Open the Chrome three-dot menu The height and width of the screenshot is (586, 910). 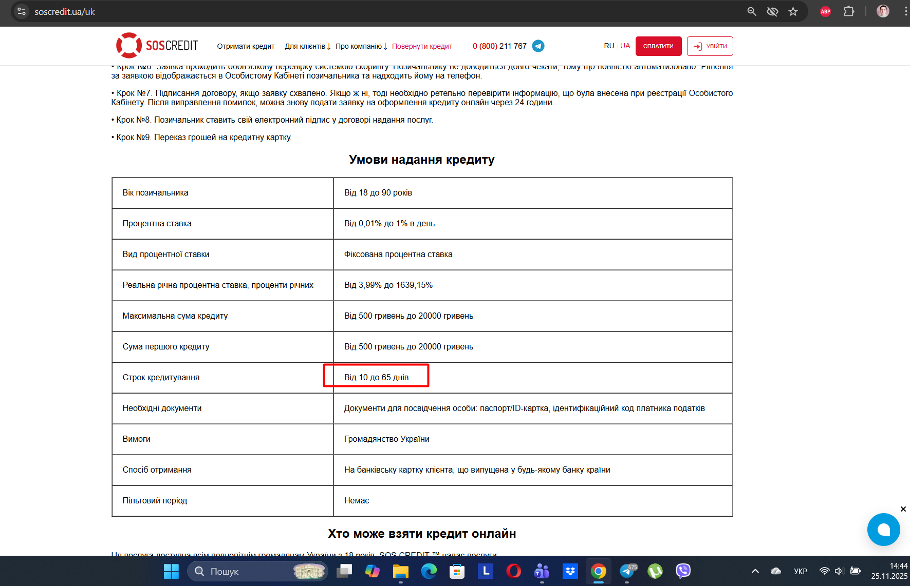(905, 11)
